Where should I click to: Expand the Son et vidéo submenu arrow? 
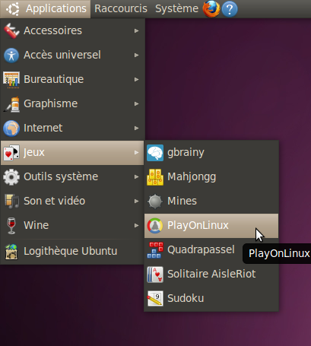point(137,201)
